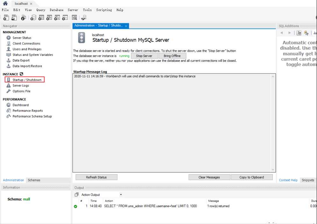Click the Clear Messages button

point(209,177)
